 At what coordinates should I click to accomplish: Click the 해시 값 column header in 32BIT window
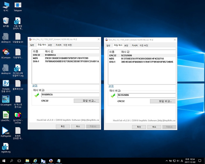click(x=72, y=51)
